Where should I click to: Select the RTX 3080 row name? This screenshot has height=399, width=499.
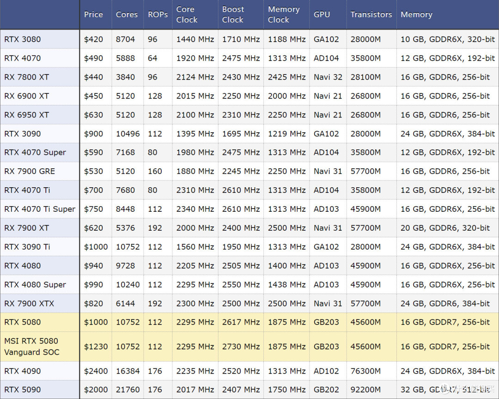[22, 39]
